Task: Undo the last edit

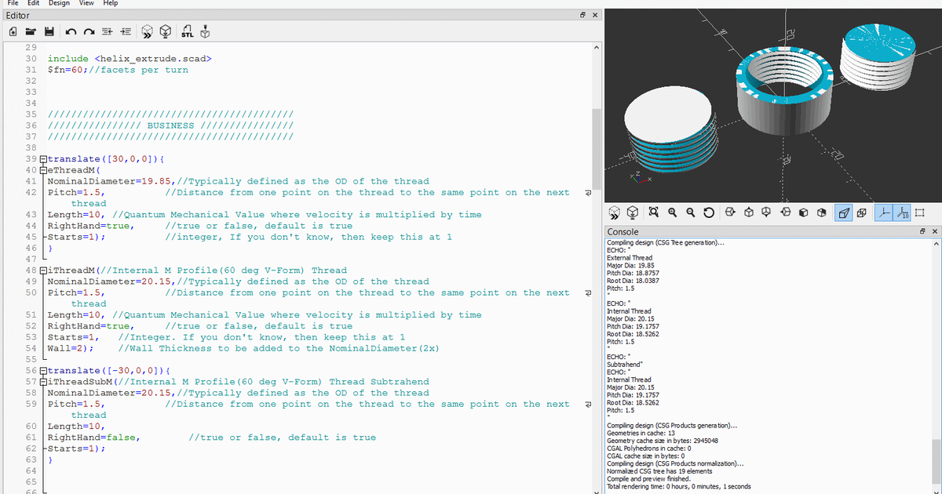Action: click(x=71, y=32)
